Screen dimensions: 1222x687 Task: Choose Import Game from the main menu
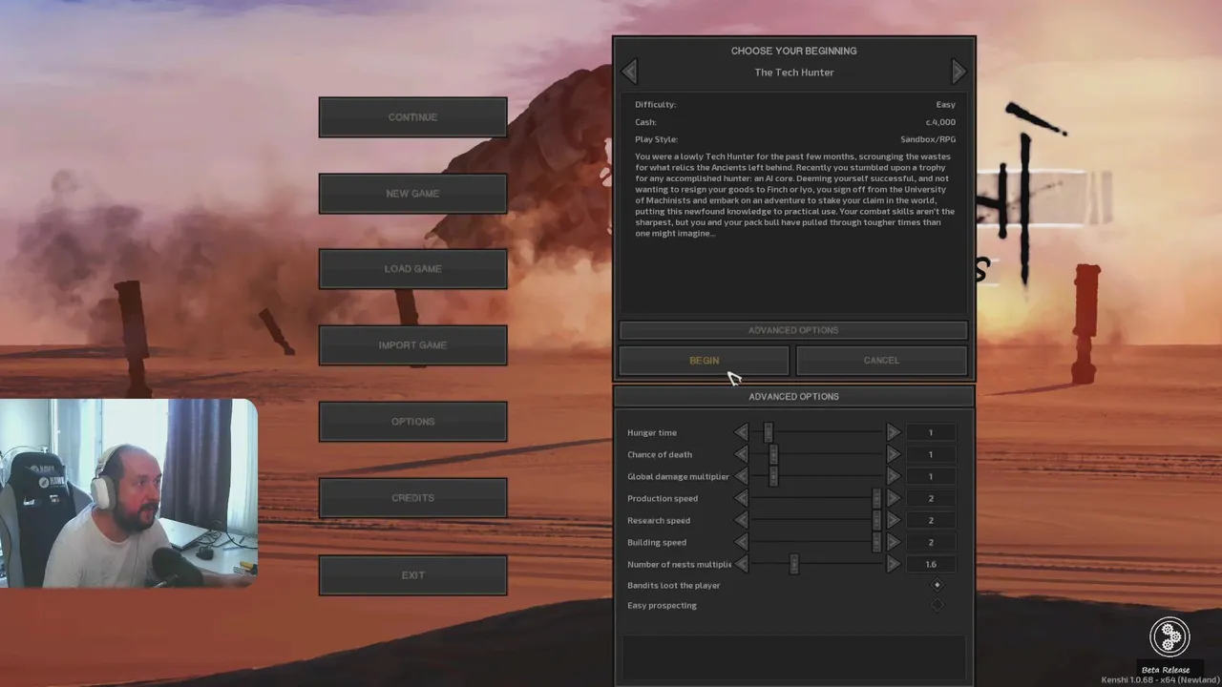412,345
